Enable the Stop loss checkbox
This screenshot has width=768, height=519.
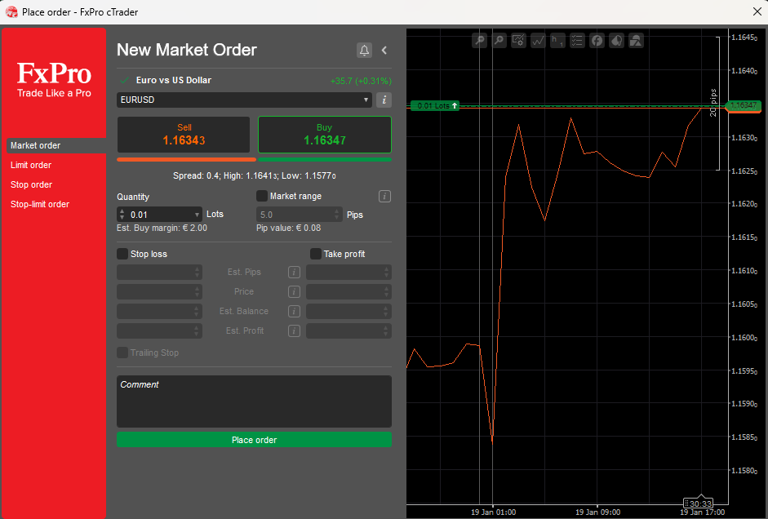pos(122,254)
